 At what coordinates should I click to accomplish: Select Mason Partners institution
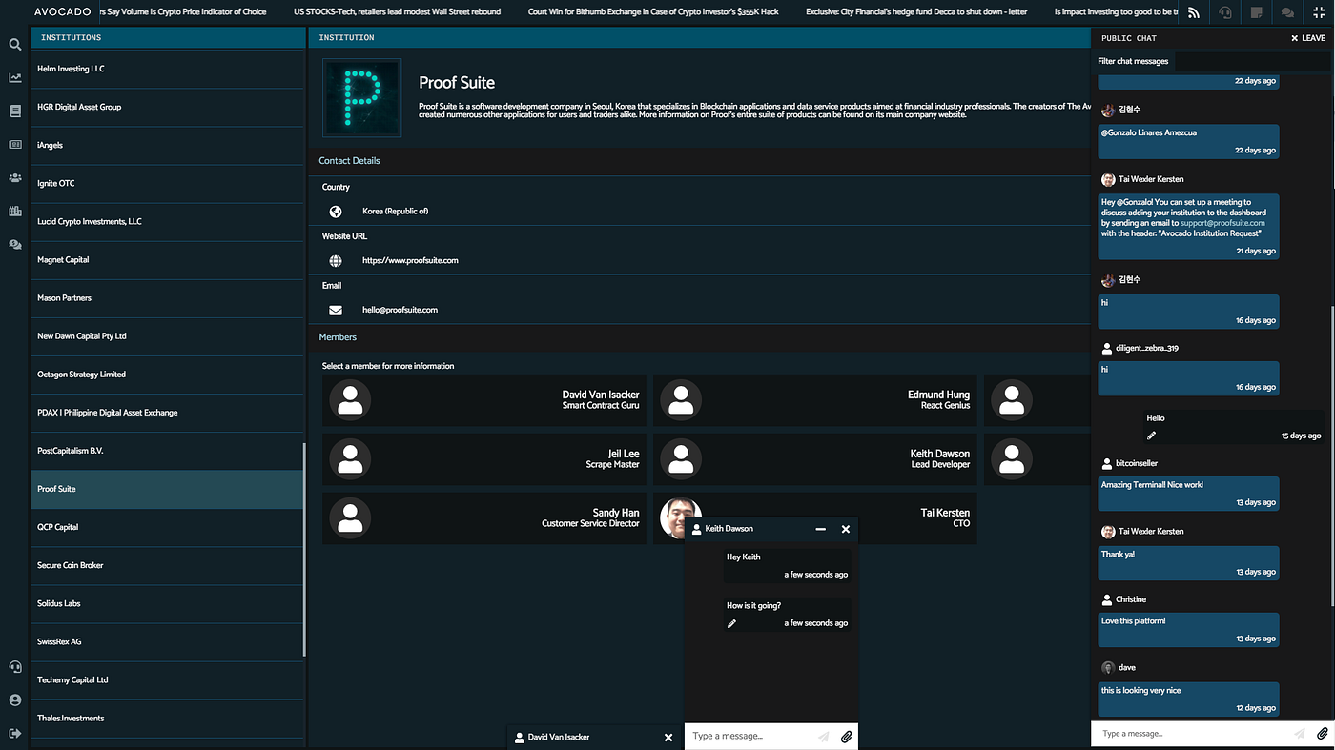pos(167,297)
